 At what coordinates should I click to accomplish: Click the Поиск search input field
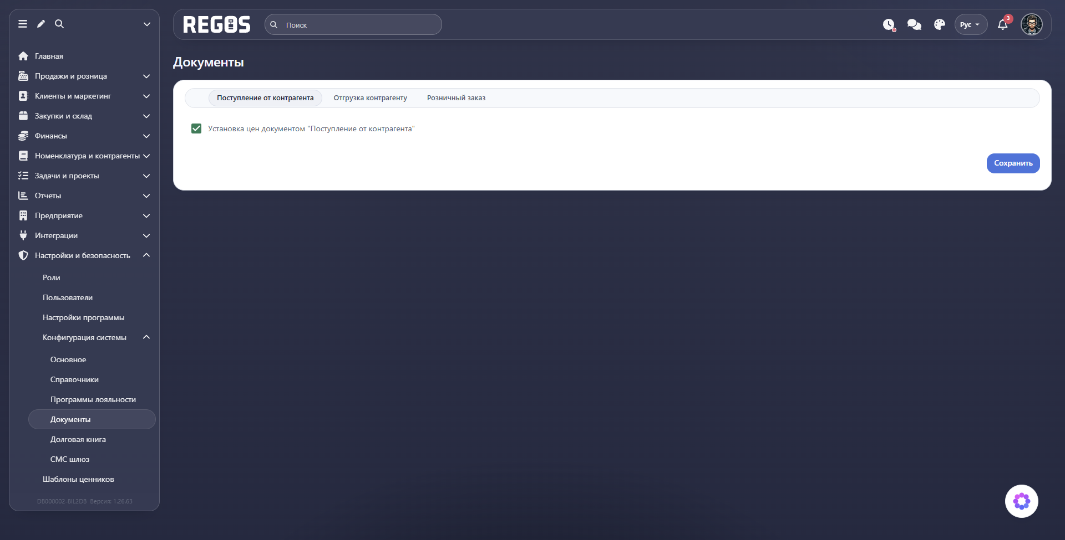pos(353,24)
